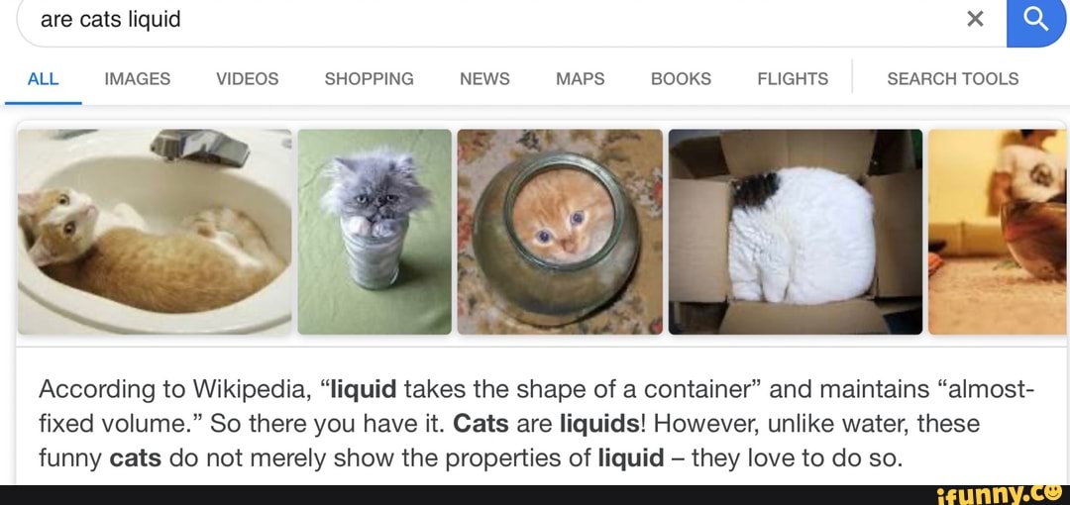Select the ALL tab
The image size is (1070, 505).
43,79
